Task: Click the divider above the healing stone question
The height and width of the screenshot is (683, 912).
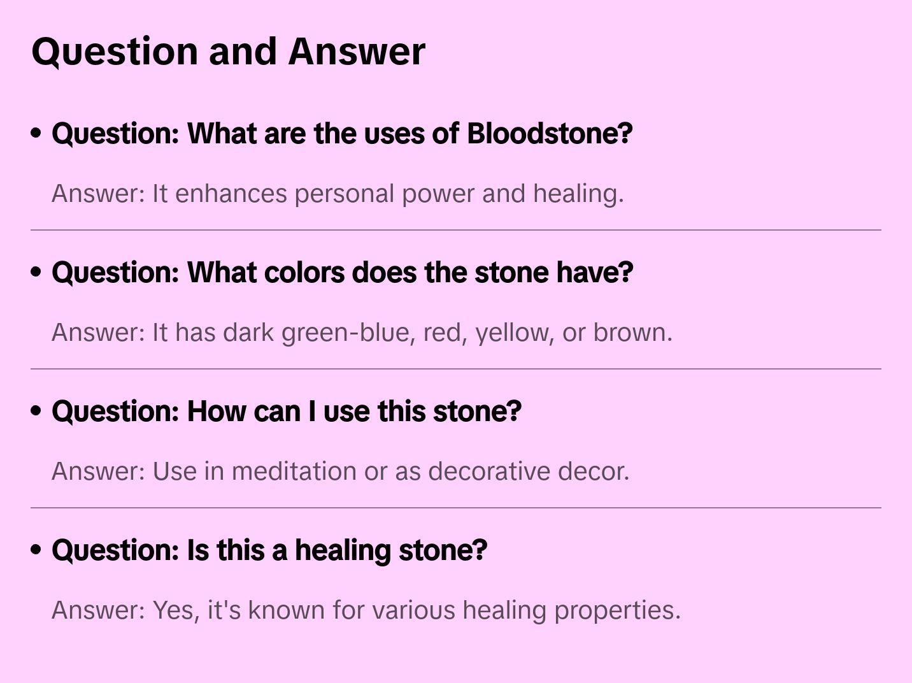Action: (456, 508)
